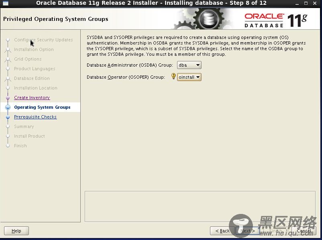Click Privileged Operating System Groups heading
This screenshot has height=240, width=322.
point(56,19)
